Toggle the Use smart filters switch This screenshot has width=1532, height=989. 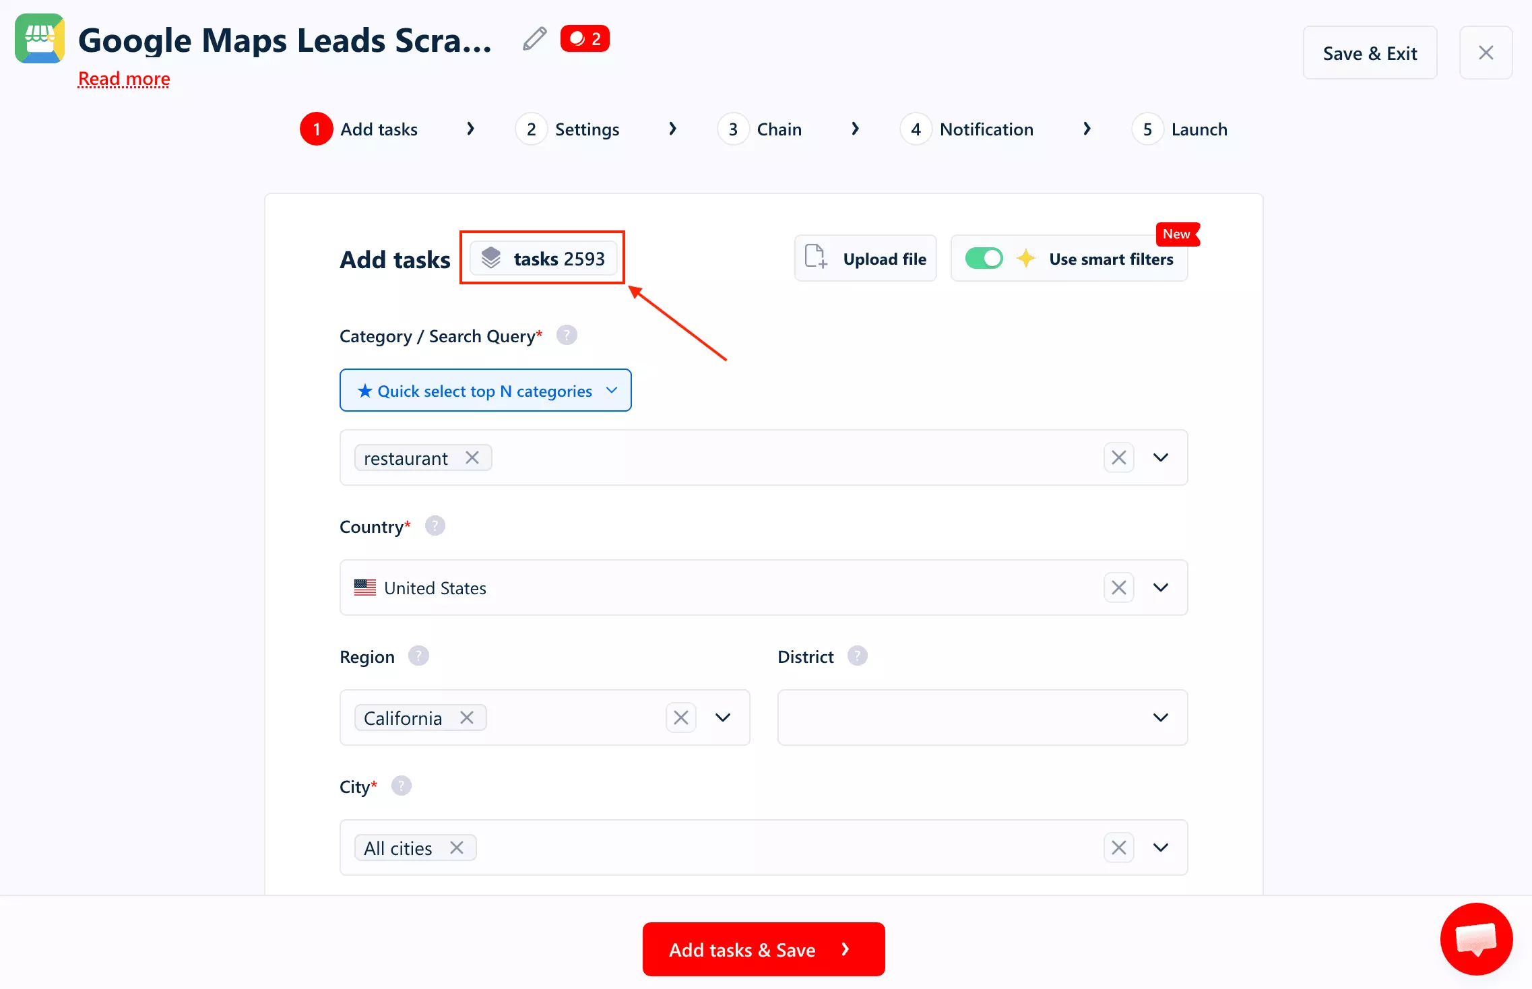click(x=984, y=259)
